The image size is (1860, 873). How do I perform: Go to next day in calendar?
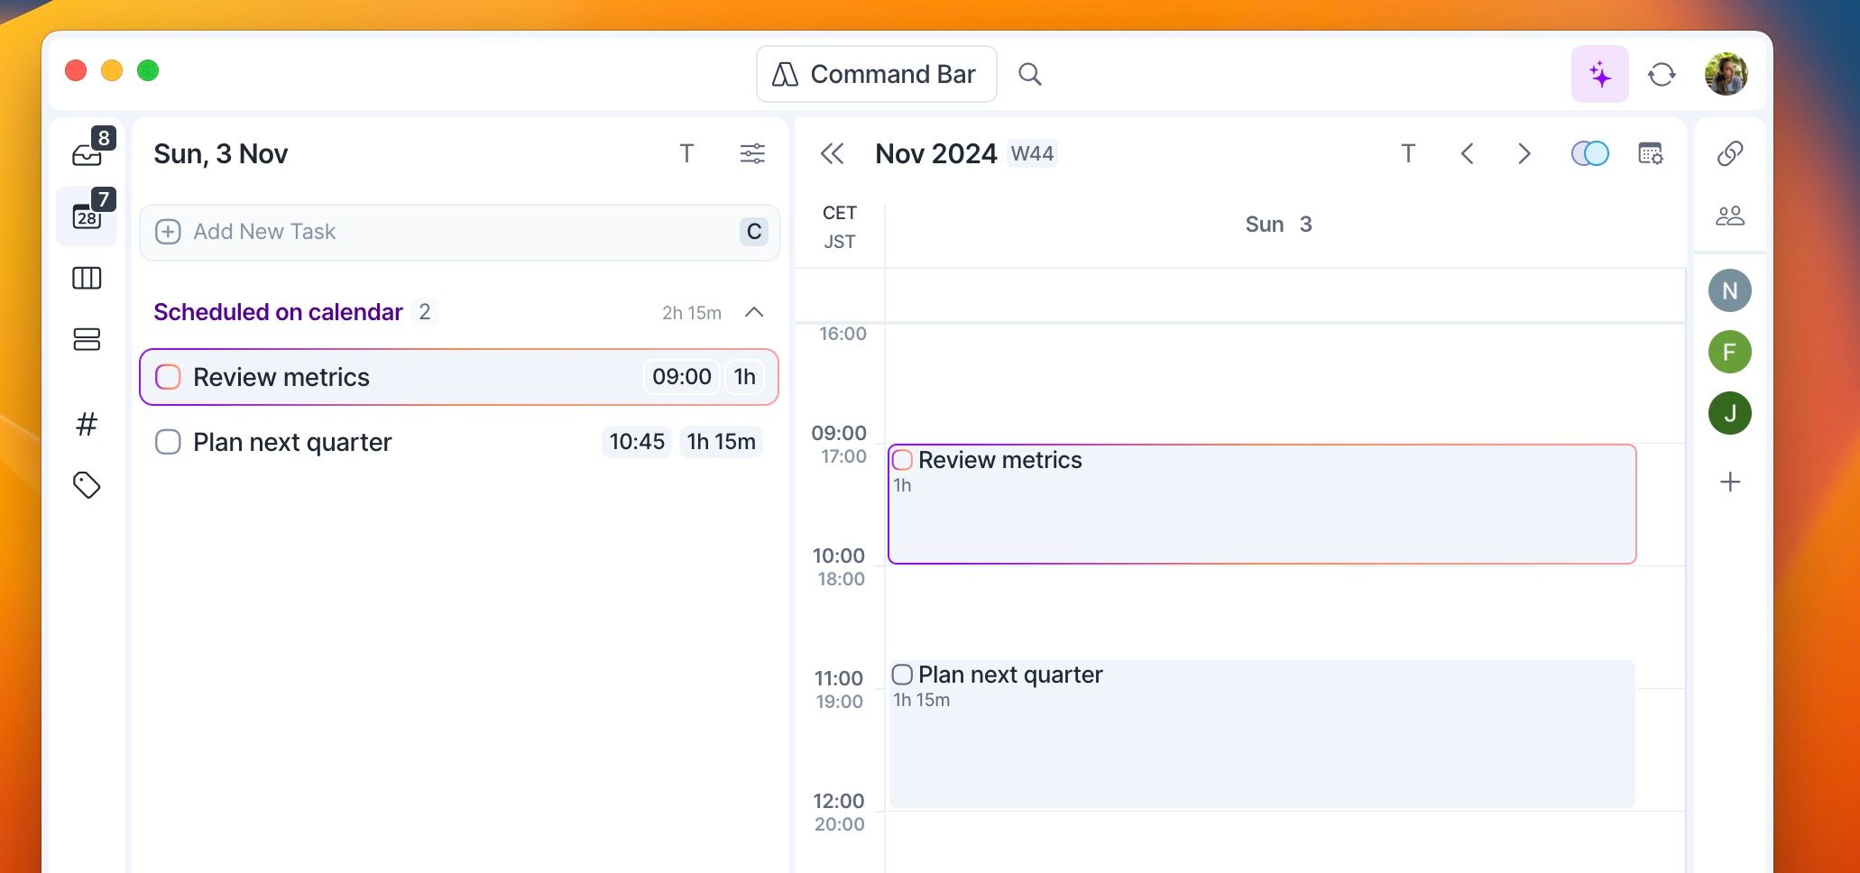(x=1524, y=153)
